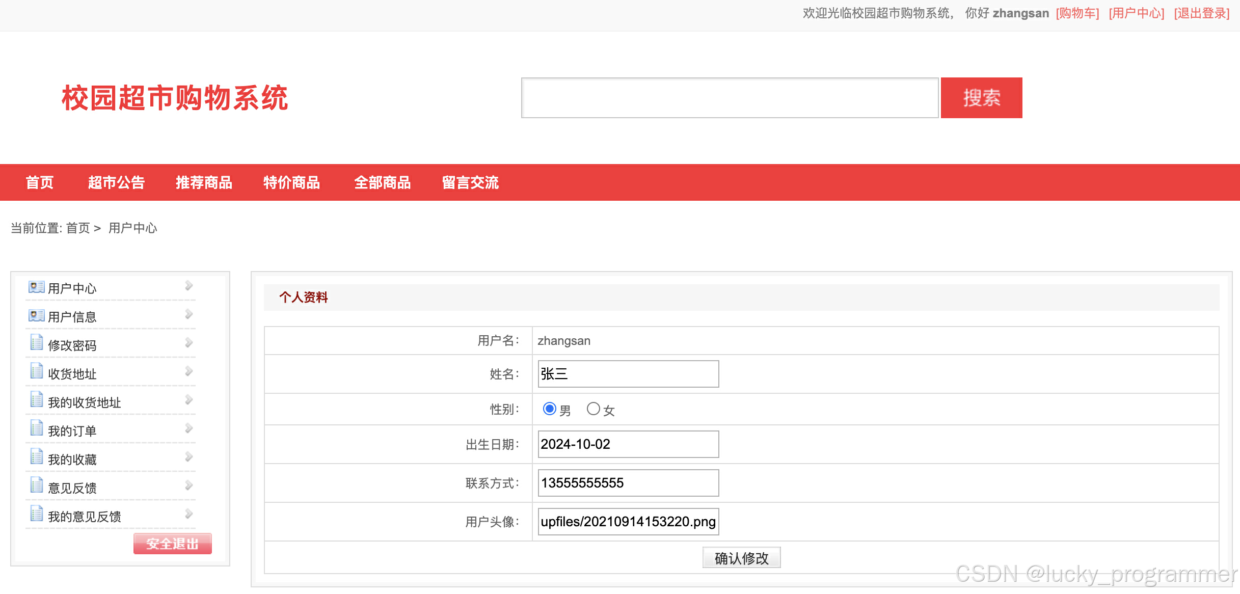Click the 我的订单 document icon
Screen dimensions: 1240x594
pos(36,428)
